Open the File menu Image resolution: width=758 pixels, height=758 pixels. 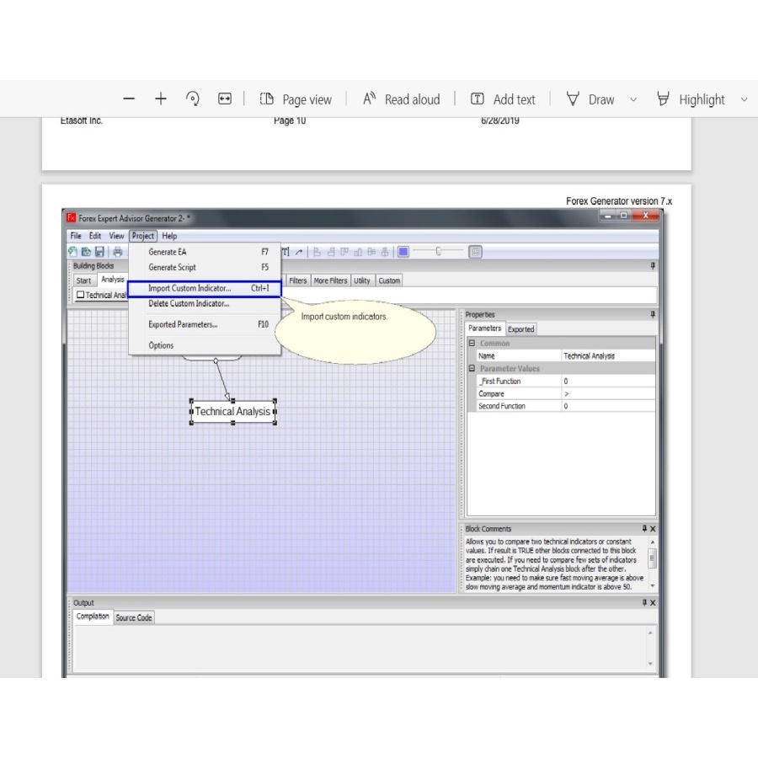[76, 236]
